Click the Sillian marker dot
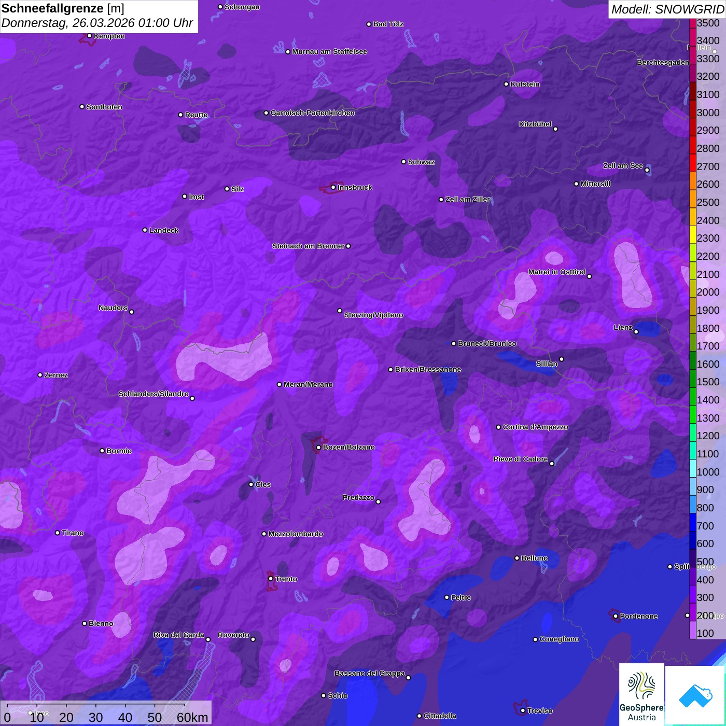 tap(562, 359)
